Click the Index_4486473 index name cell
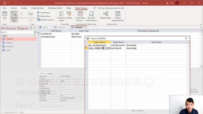 99,48
